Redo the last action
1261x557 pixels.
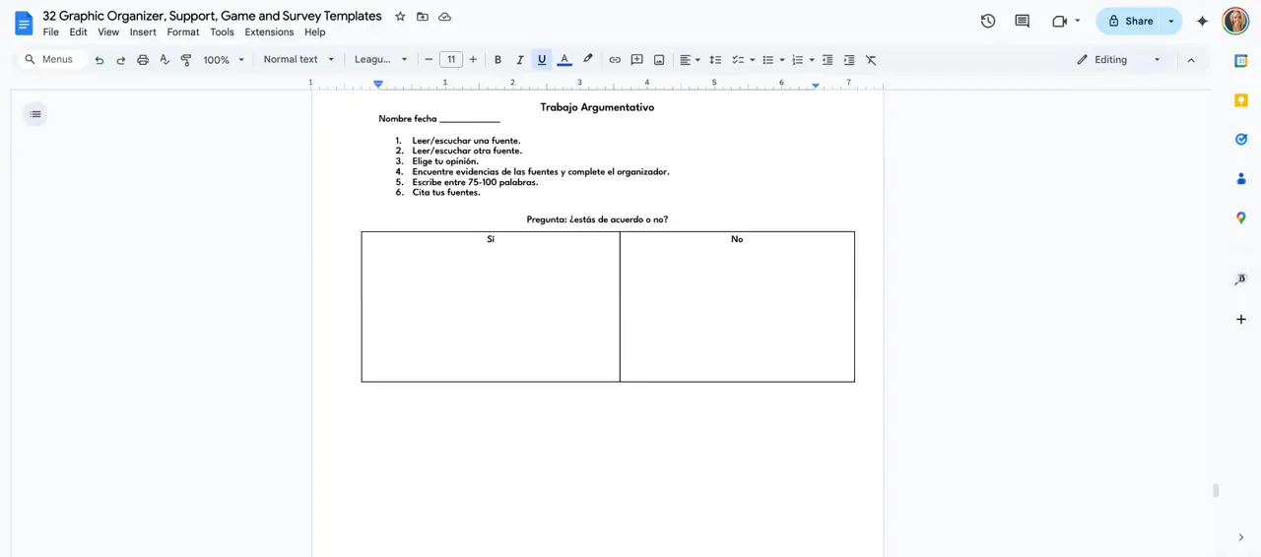point(121,60)
